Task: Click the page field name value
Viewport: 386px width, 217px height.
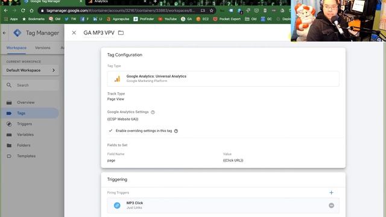Action: (x=111, y=160)
